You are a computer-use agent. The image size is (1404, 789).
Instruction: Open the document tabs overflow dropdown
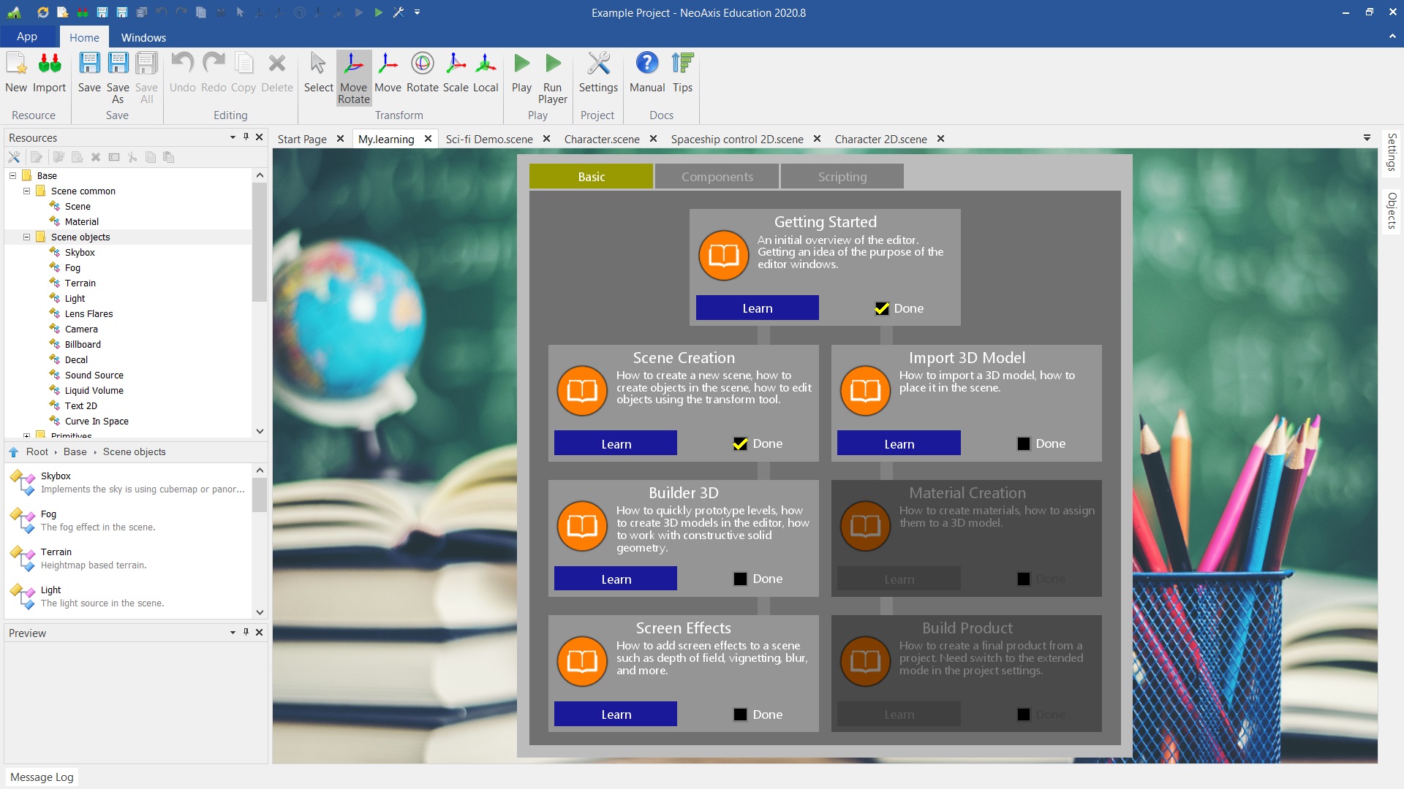pos(1367,138)
